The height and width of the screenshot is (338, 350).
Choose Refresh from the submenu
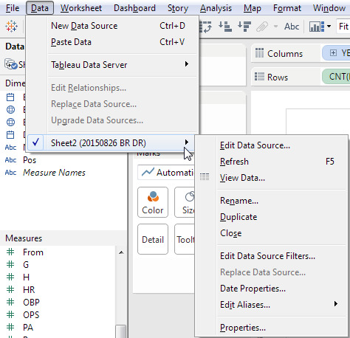click(x=271, y=162)
